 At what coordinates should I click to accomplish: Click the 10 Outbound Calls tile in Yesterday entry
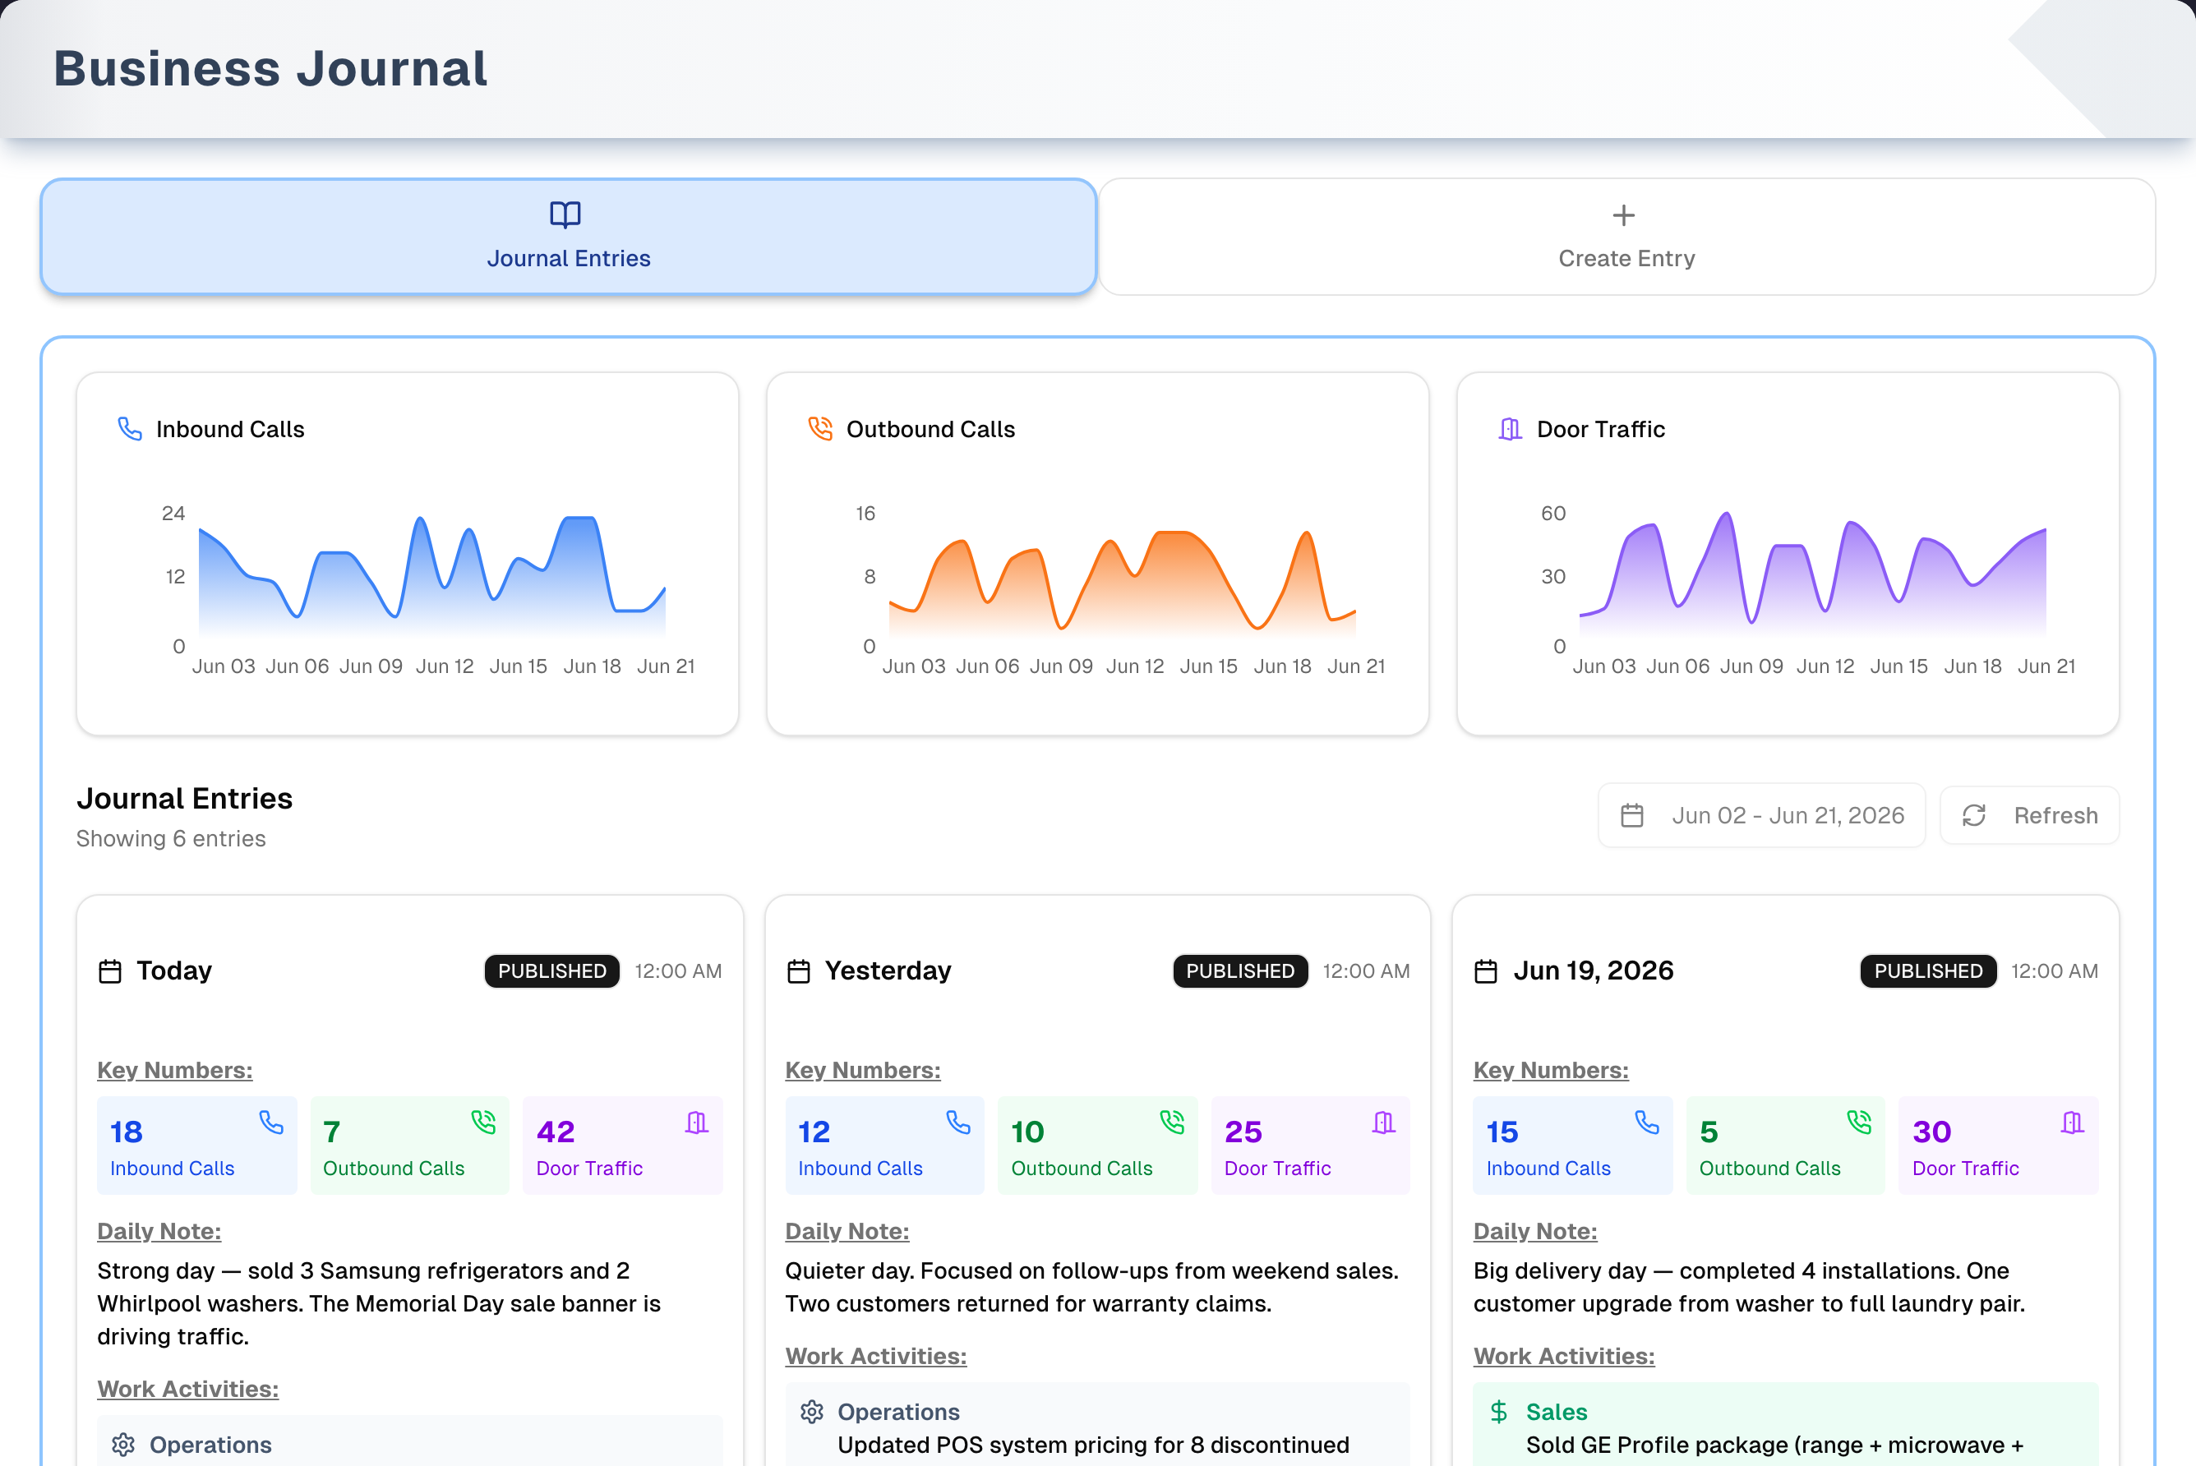pyautogui.click(x=1097, y=1146)
